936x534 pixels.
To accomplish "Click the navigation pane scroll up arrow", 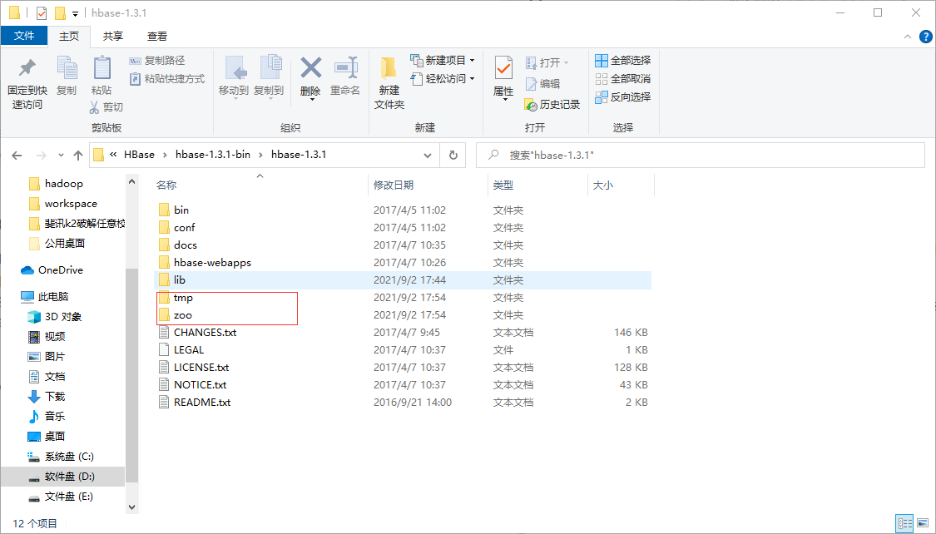I will 132,181.
